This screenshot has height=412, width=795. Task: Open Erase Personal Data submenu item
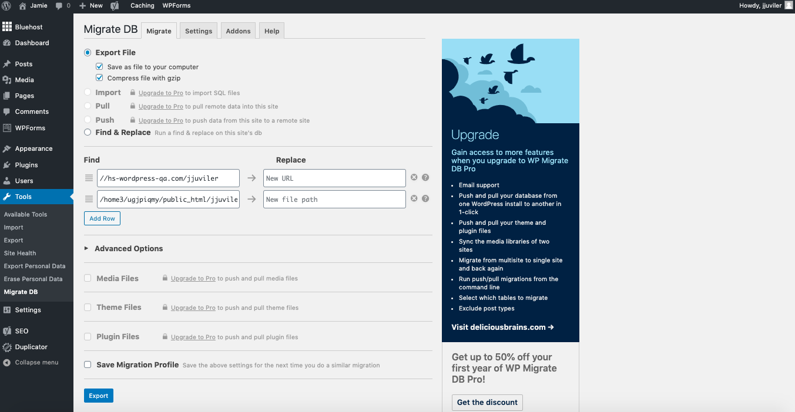coord(33,279)
